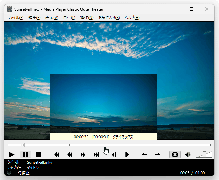Click the time display 00:05 / 01:09
The height and width of the screenshot is (180, 219).
(x=192, y=173)
